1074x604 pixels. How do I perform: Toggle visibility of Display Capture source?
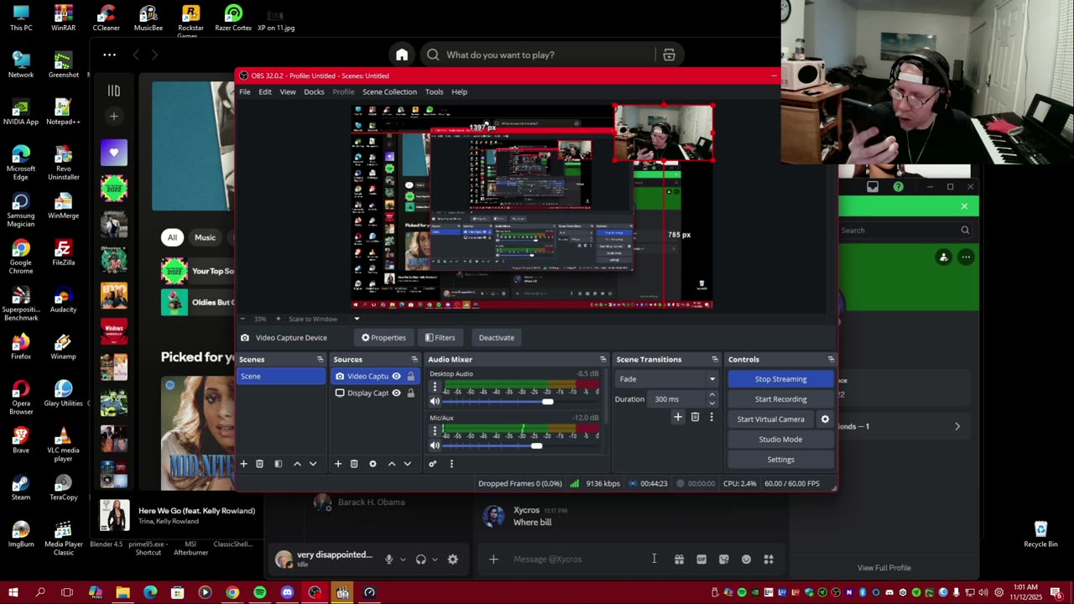396,393
